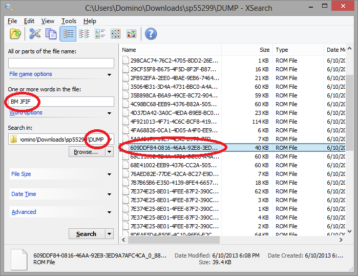Select file 29CF55F8-B675-4F5D-8F2F-B87...

[173, 69]
